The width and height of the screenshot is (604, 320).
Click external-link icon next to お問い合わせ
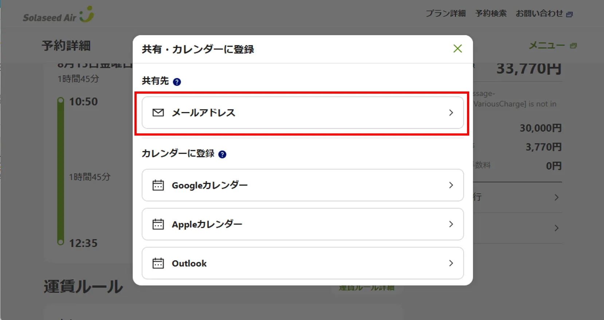569,15
